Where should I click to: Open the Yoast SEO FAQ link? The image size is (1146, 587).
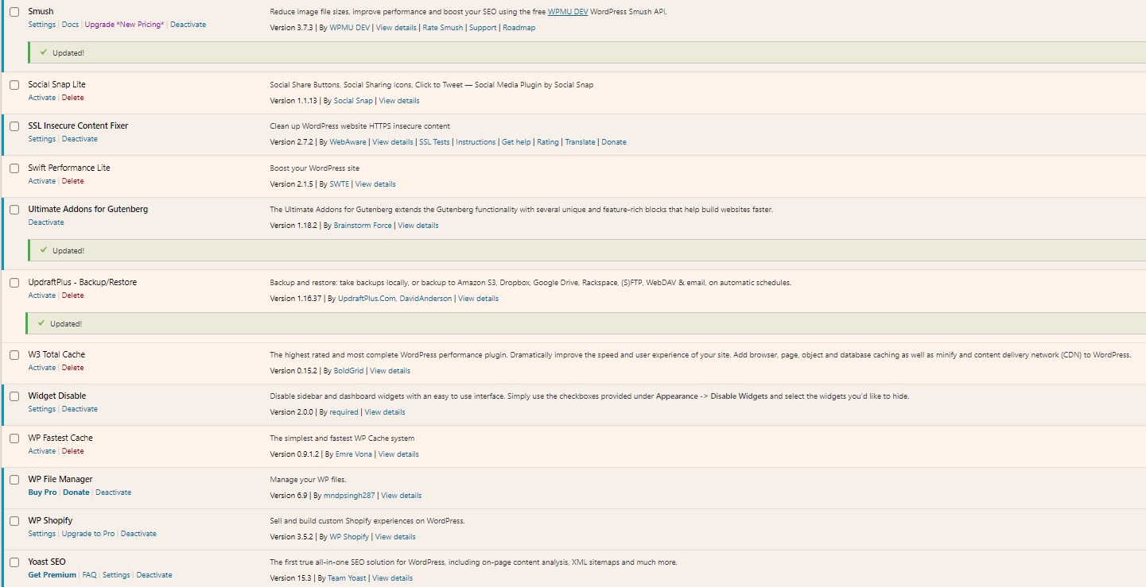pyautogui.click(x=89, y=575)
